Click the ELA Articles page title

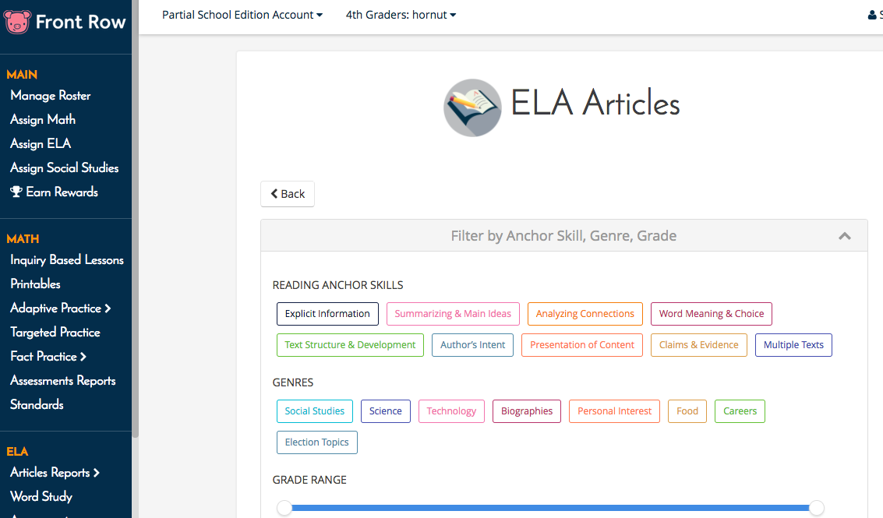point(595,103)
